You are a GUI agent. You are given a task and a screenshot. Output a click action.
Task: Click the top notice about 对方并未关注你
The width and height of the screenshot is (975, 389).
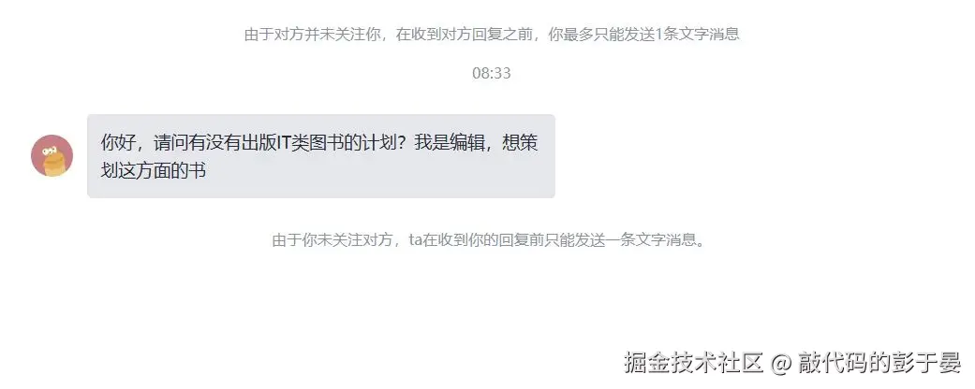491,34
